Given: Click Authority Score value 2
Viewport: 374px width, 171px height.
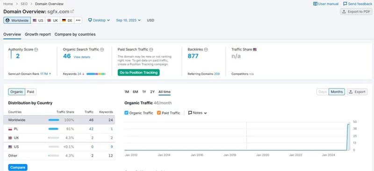Looking at the screenshot, I should pos(18,56).
